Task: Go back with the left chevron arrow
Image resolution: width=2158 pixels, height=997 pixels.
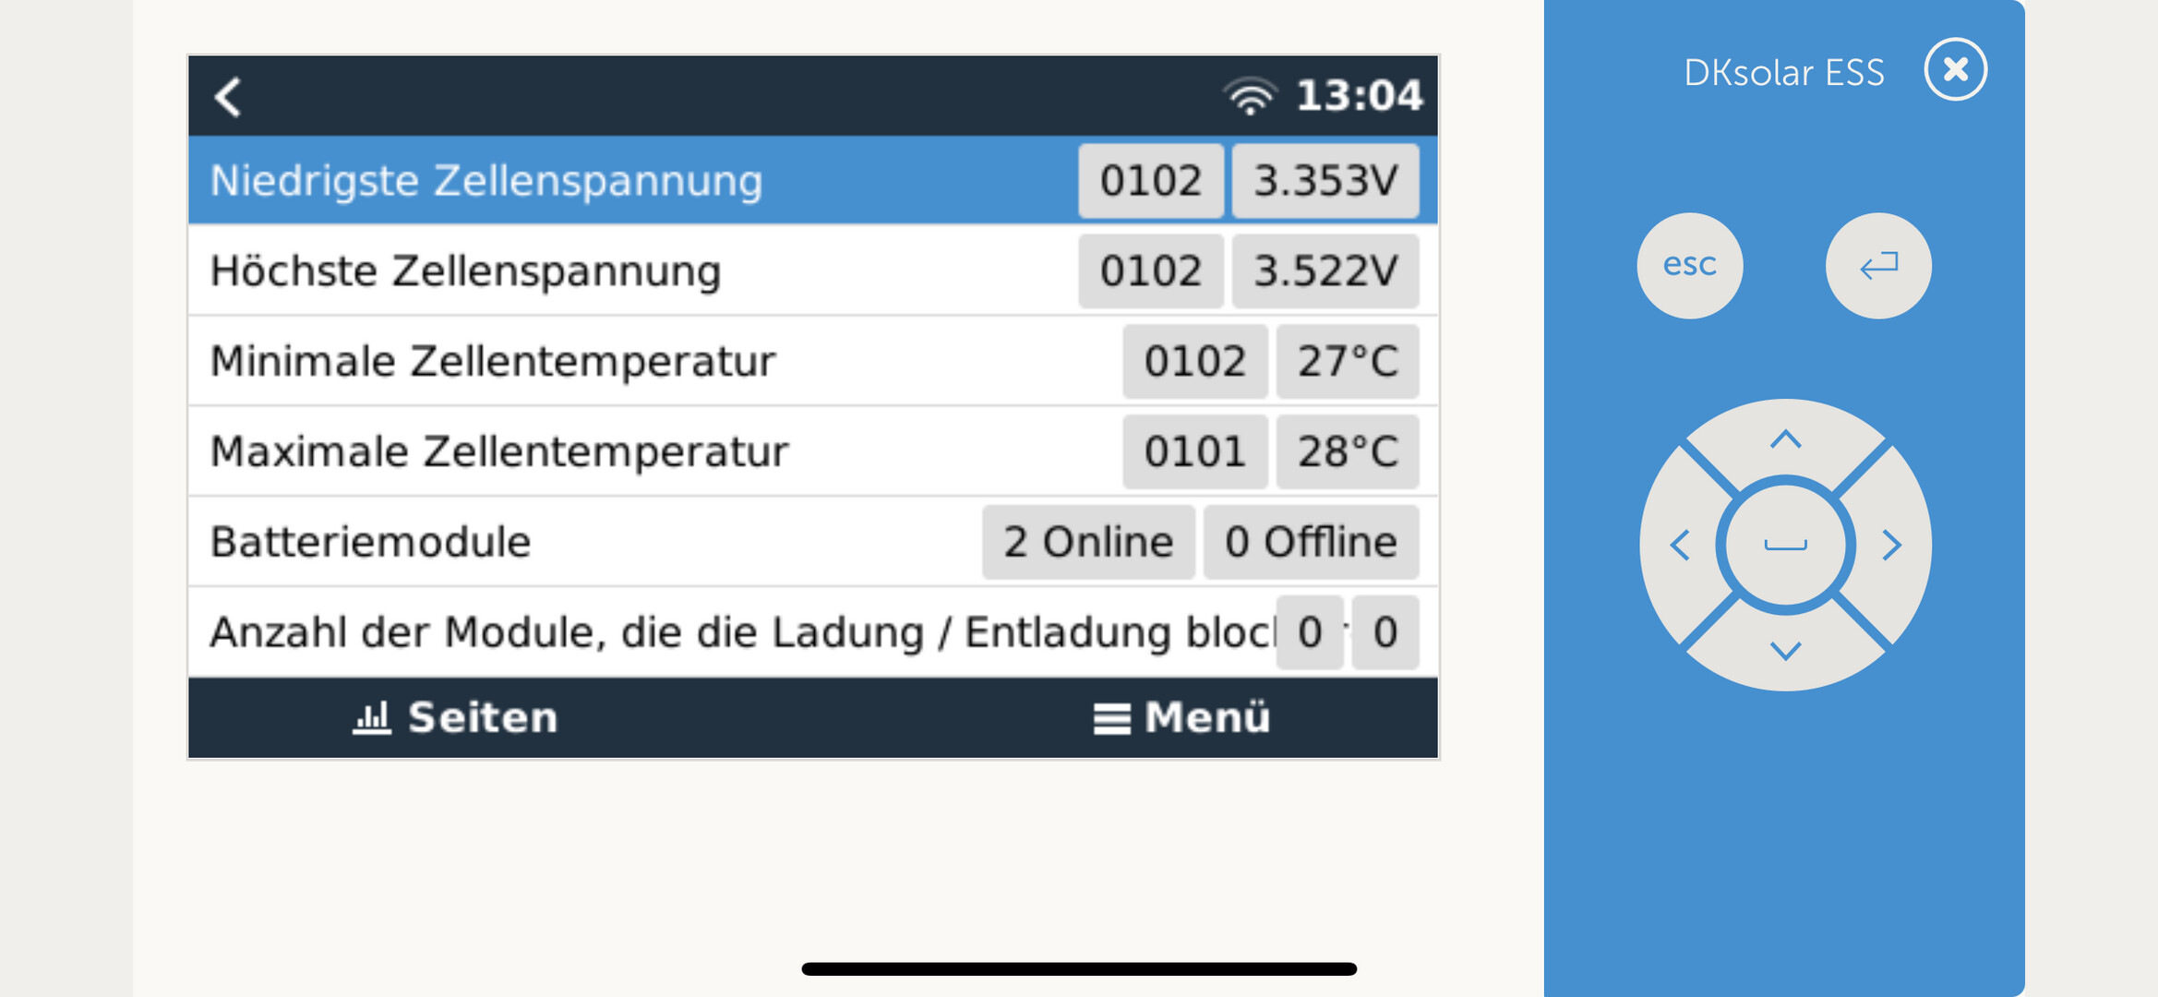Action: click(x=228, y=96)
